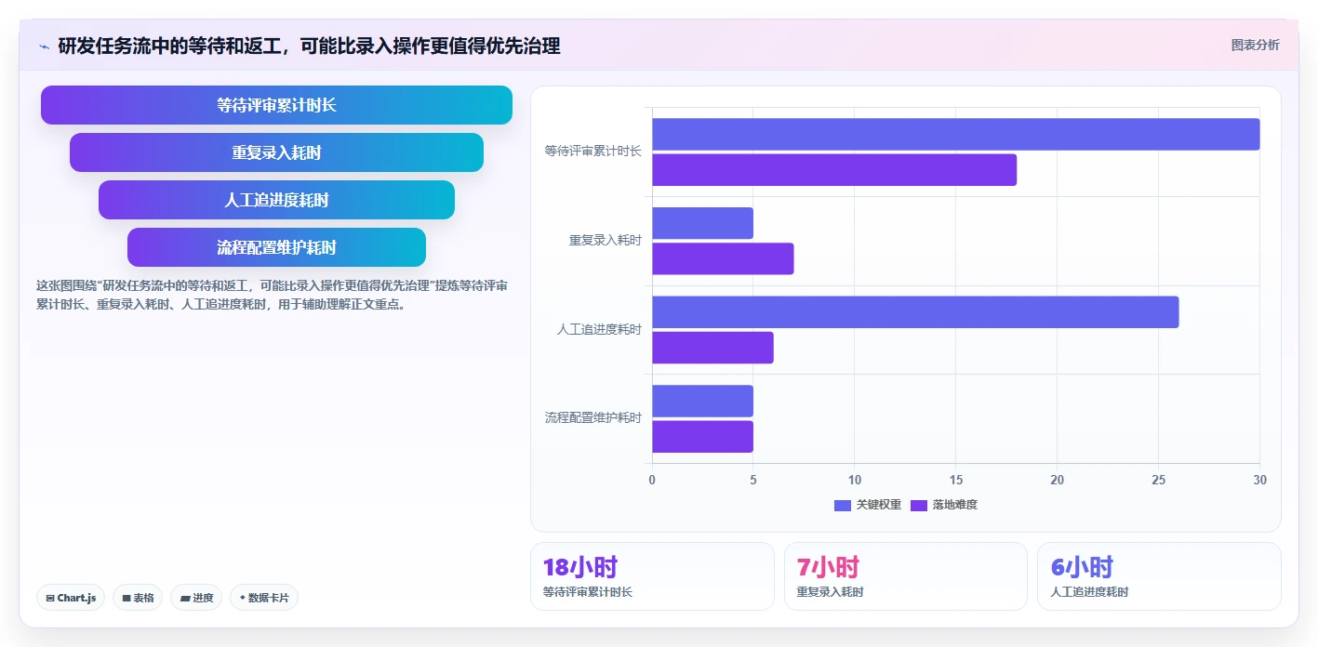The image size is (1318, 647).
Task: Click the 落地难度 bar for 流程配置维护耗时
Action: click(x=702, y=437)
